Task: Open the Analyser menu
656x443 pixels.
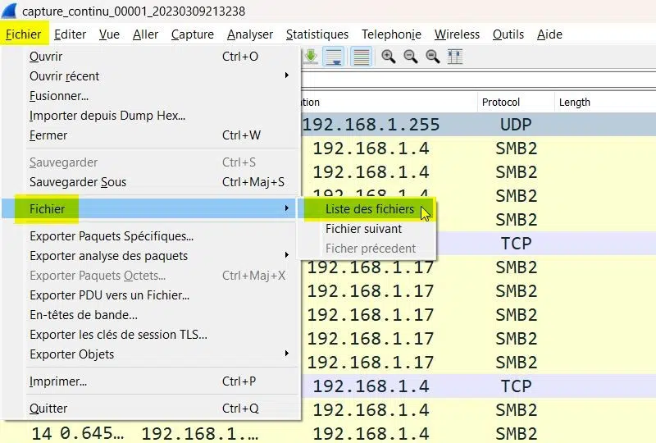Action: tap(250, 34)
